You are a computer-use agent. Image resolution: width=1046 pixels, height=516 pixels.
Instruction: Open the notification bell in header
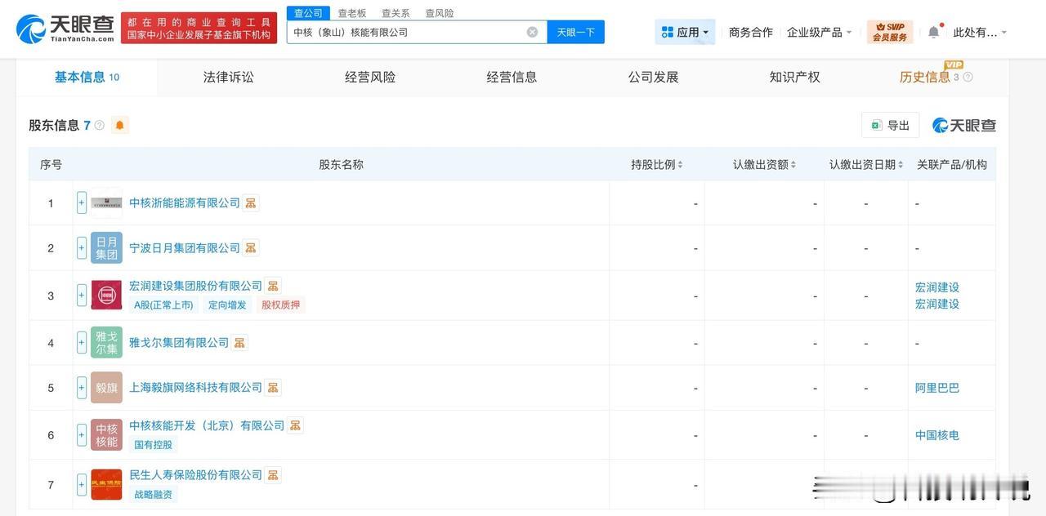click(x=933, y=32)
